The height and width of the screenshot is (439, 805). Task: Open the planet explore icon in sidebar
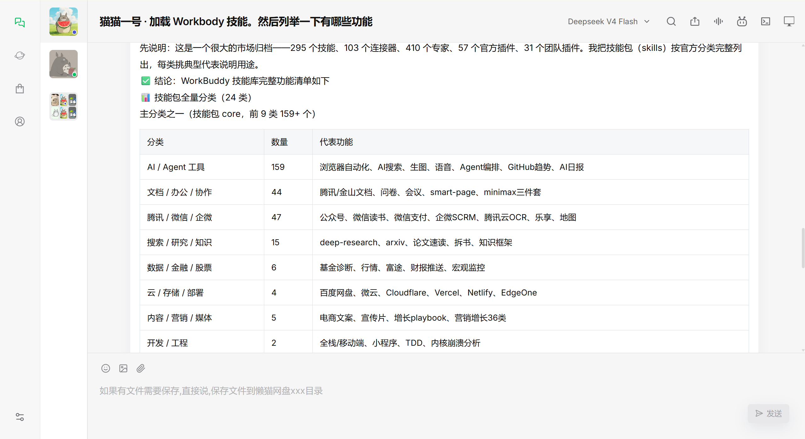click(x=20, y=56)
